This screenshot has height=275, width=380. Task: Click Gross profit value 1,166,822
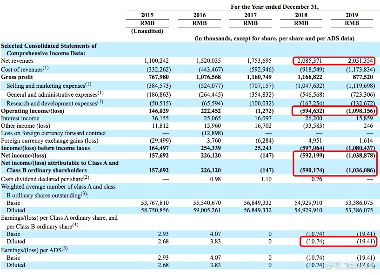click(x=310, y=77)
